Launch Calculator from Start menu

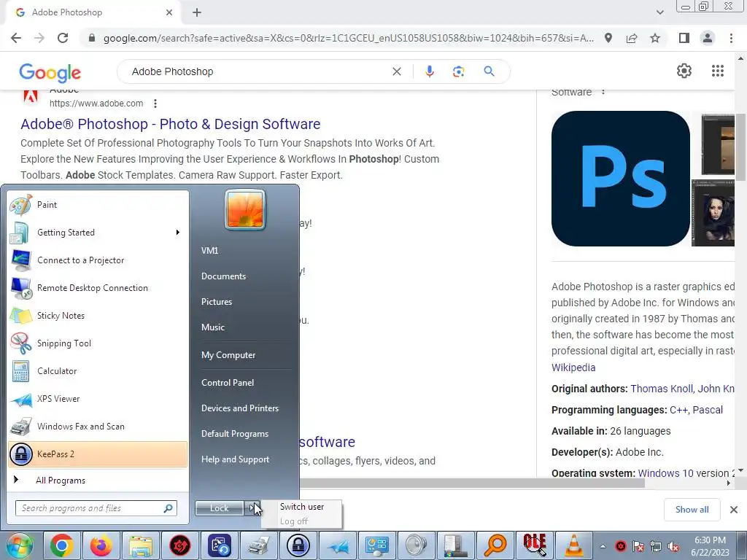tap(98, 371)
